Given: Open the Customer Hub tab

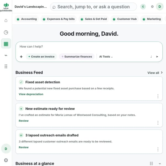Looking at the screenshot, I should (x=125, y=19).
